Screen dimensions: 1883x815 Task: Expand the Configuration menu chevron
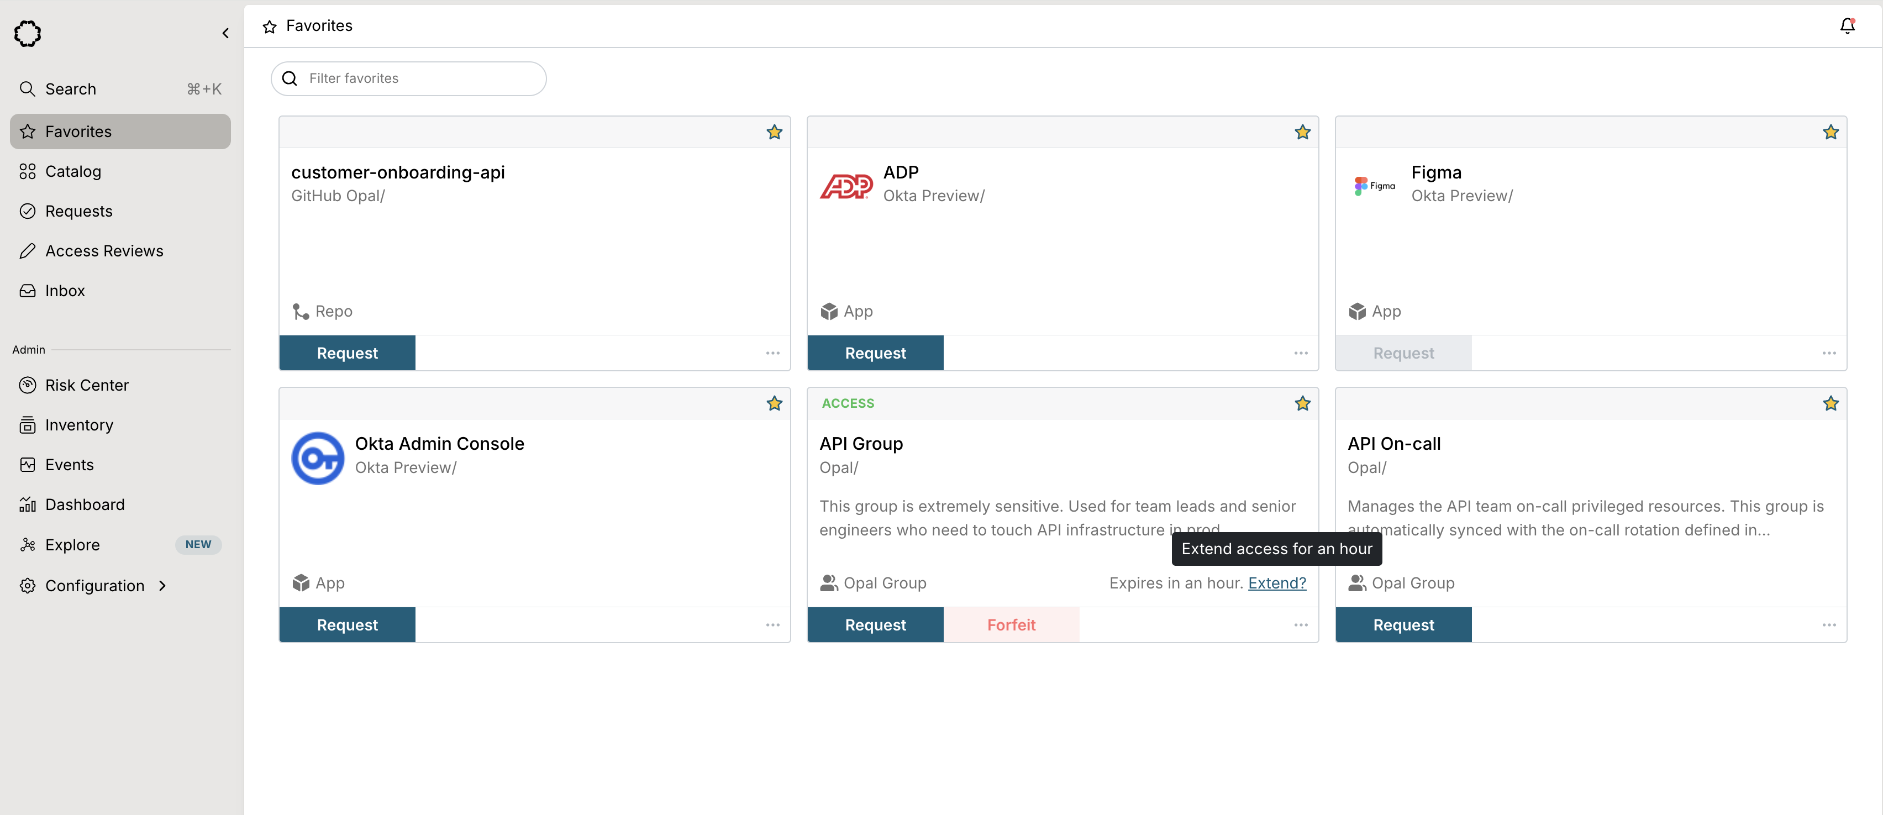(162, 586)
